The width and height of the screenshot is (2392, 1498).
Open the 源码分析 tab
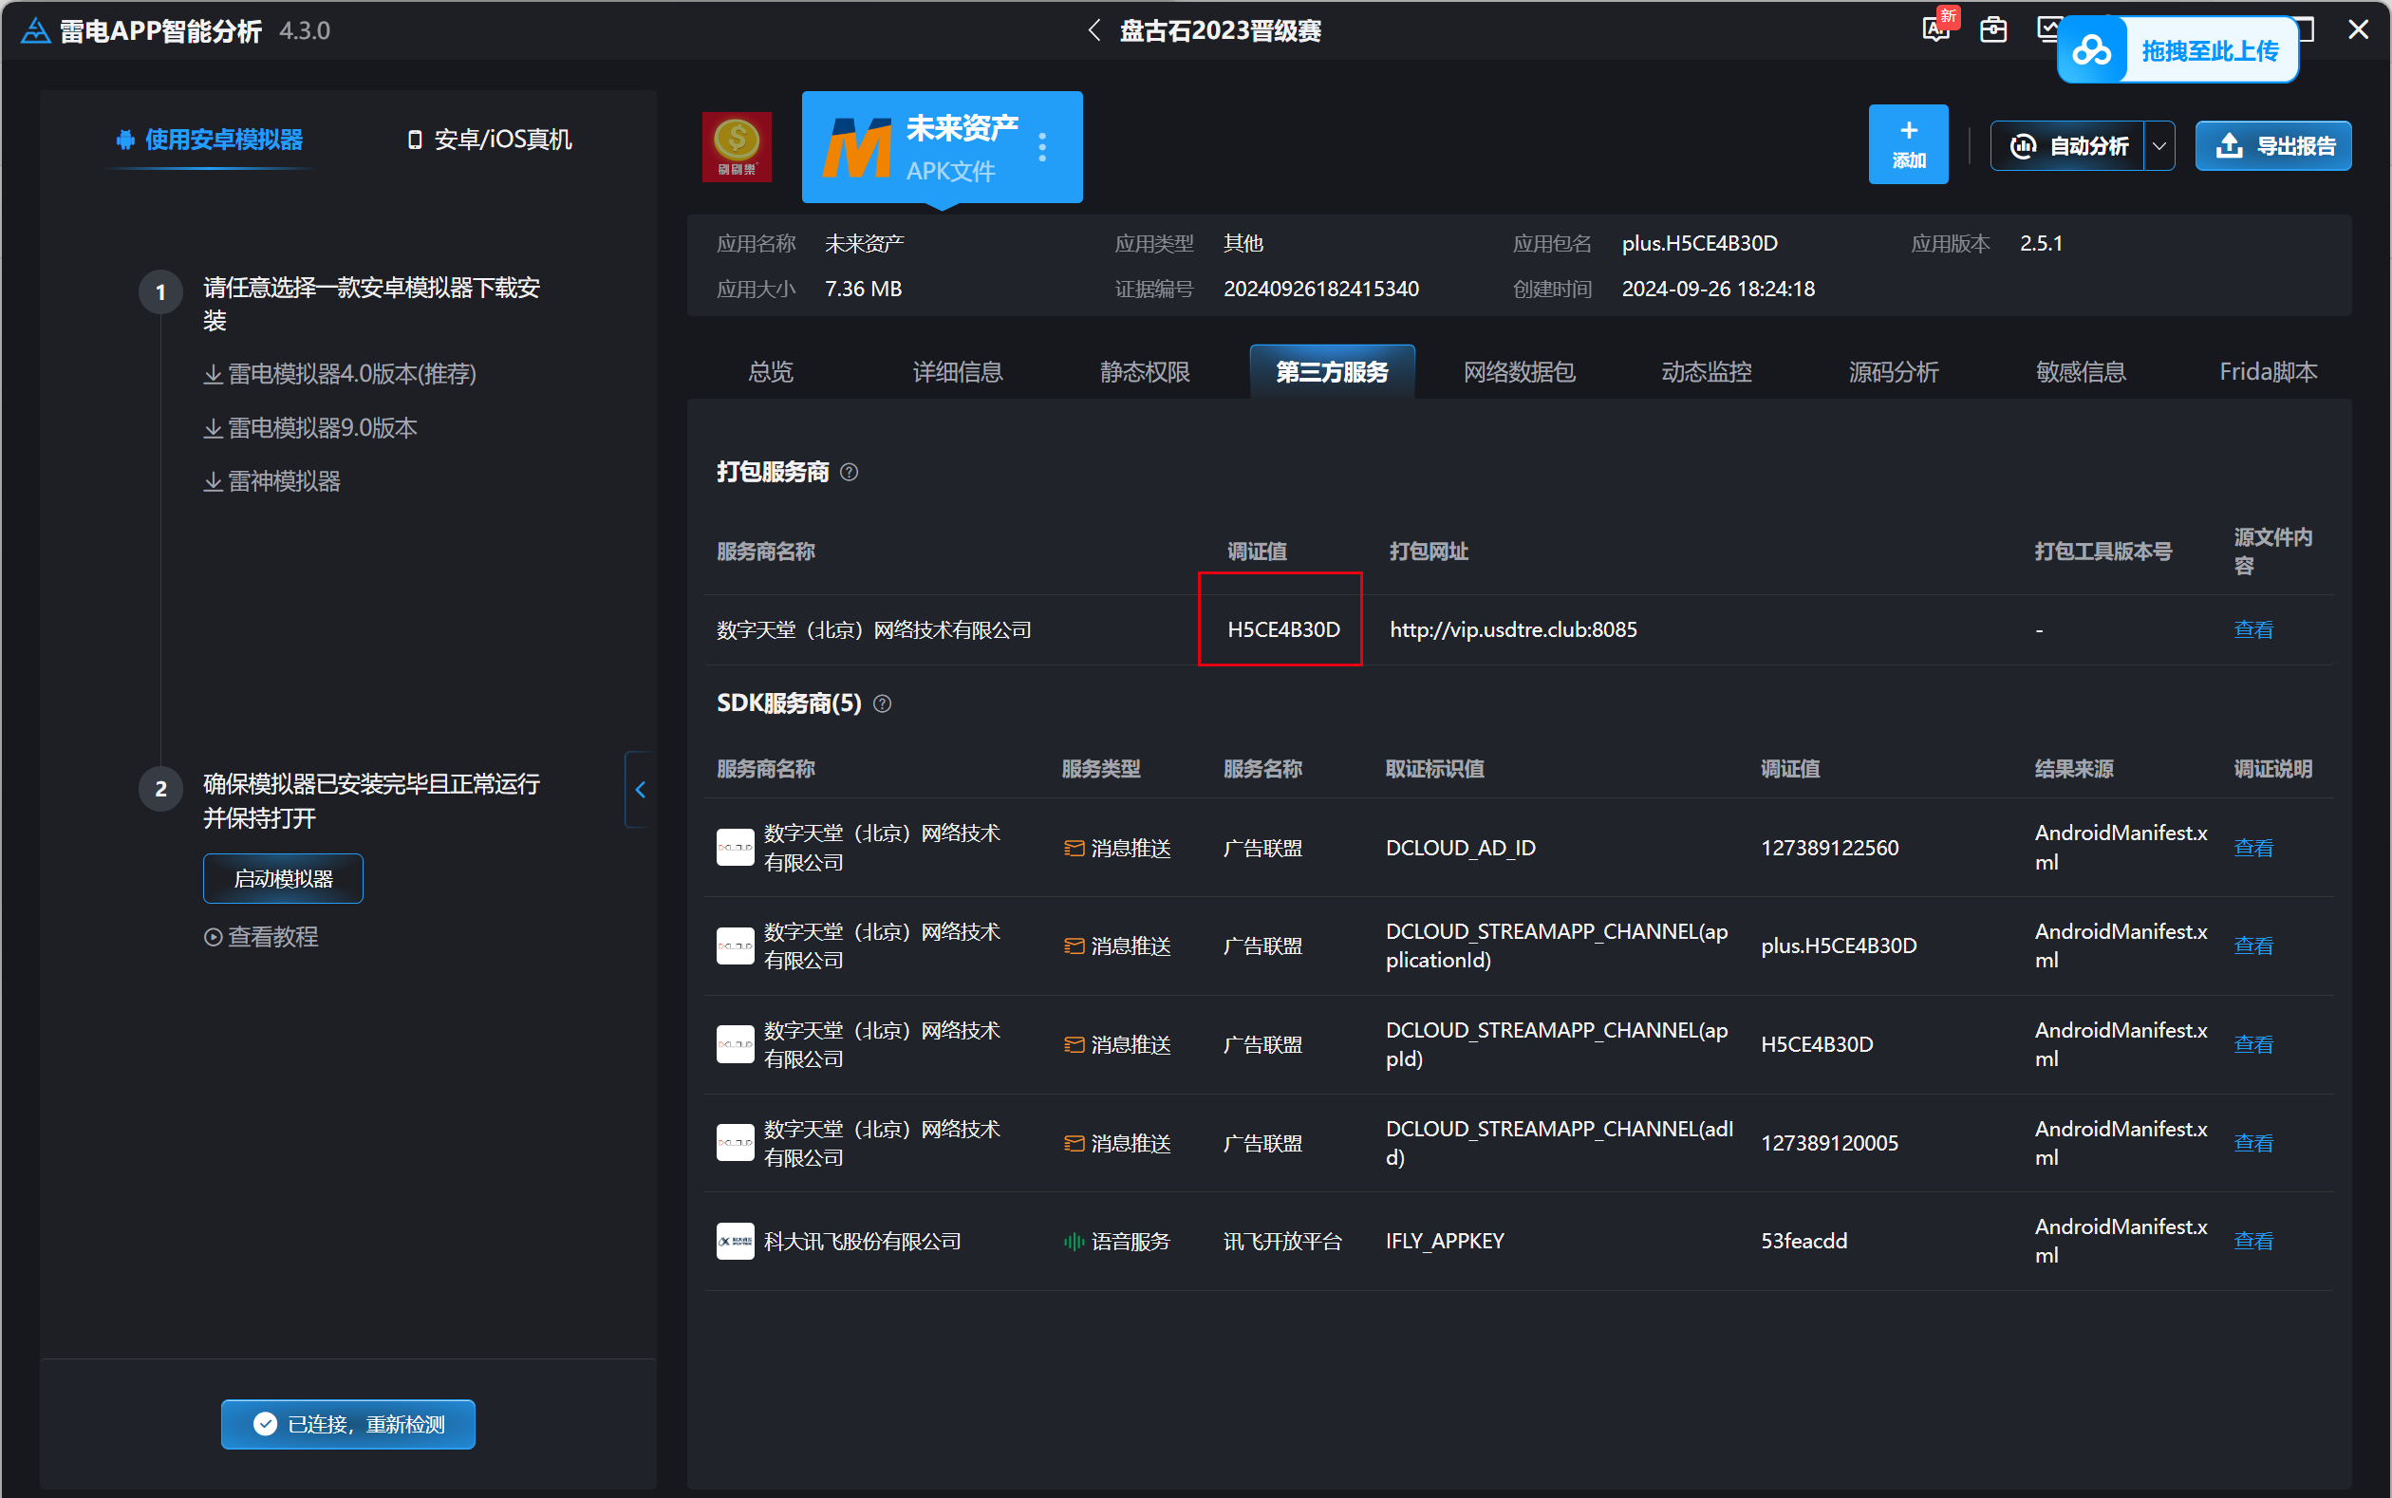coord(1893,372)
